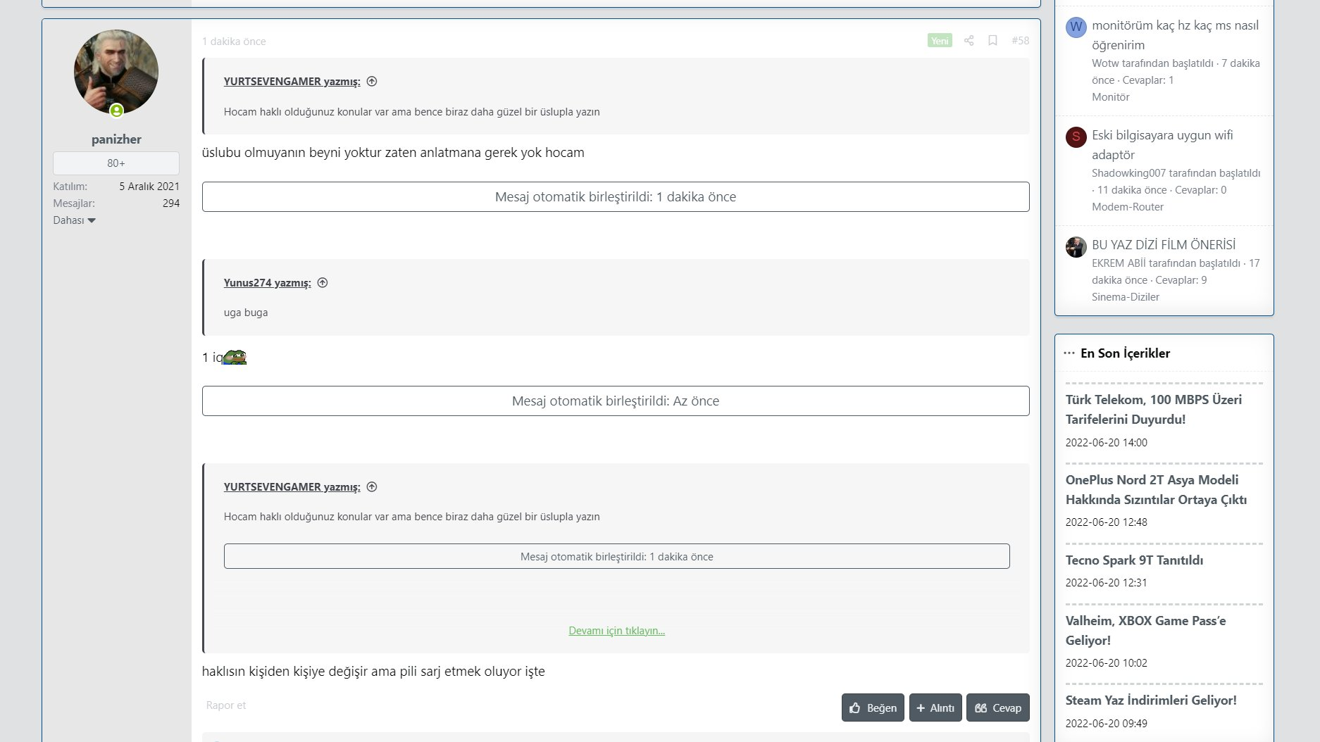The image size is (1320, 742).
Task: Open the En Son İçerikler three-dots menu
Action: 1069,353
